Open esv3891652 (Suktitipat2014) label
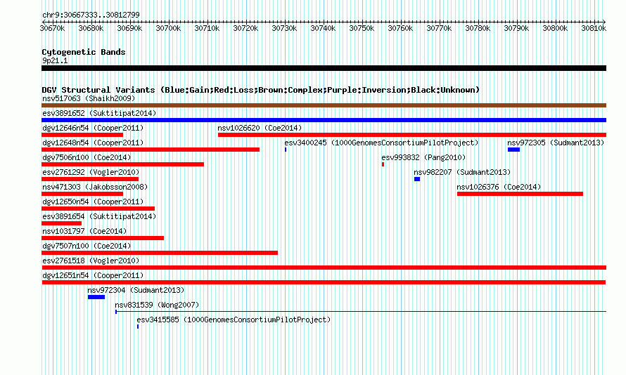The image size is (626, 375). click(x=99, y=113)
